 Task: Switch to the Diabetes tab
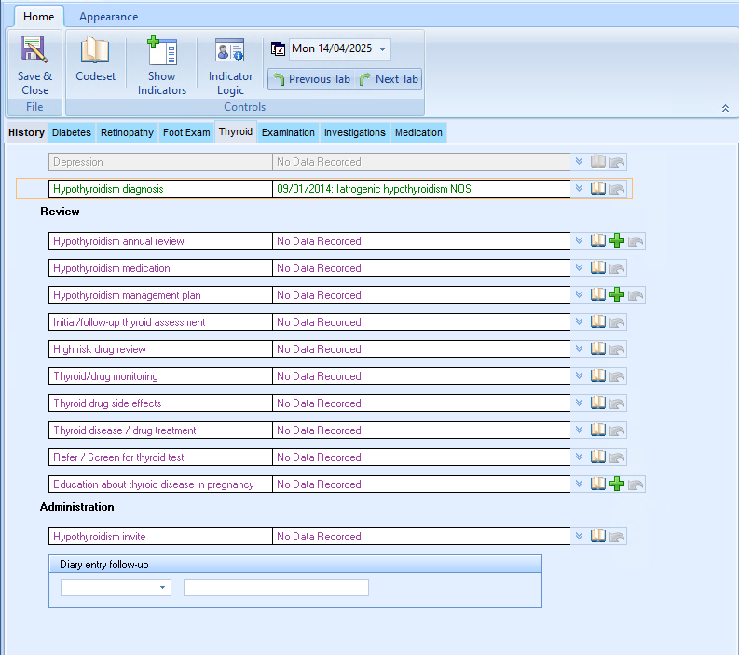pos(72,132)
